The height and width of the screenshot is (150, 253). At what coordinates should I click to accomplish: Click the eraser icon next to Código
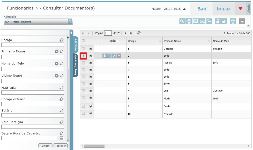(61, 40)
